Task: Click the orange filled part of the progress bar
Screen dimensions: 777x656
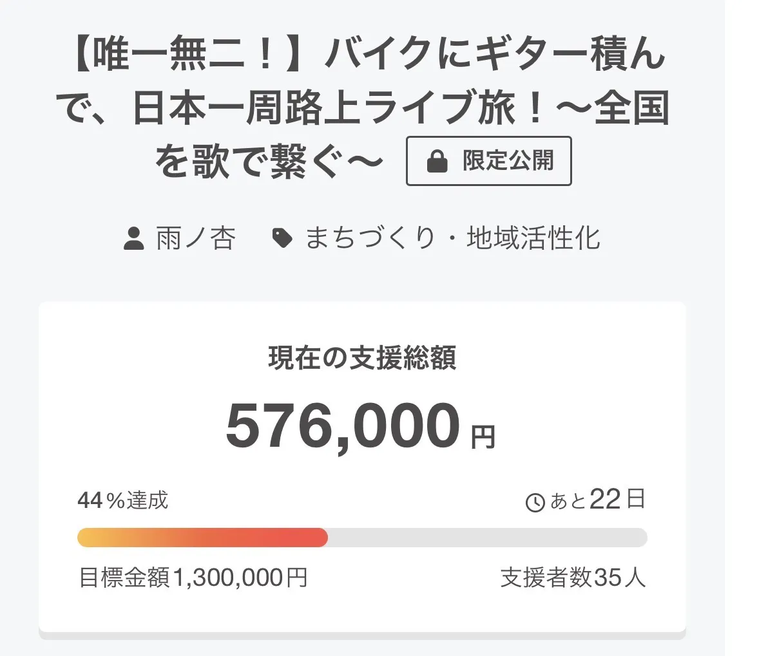Action: (x=202, y=538)
